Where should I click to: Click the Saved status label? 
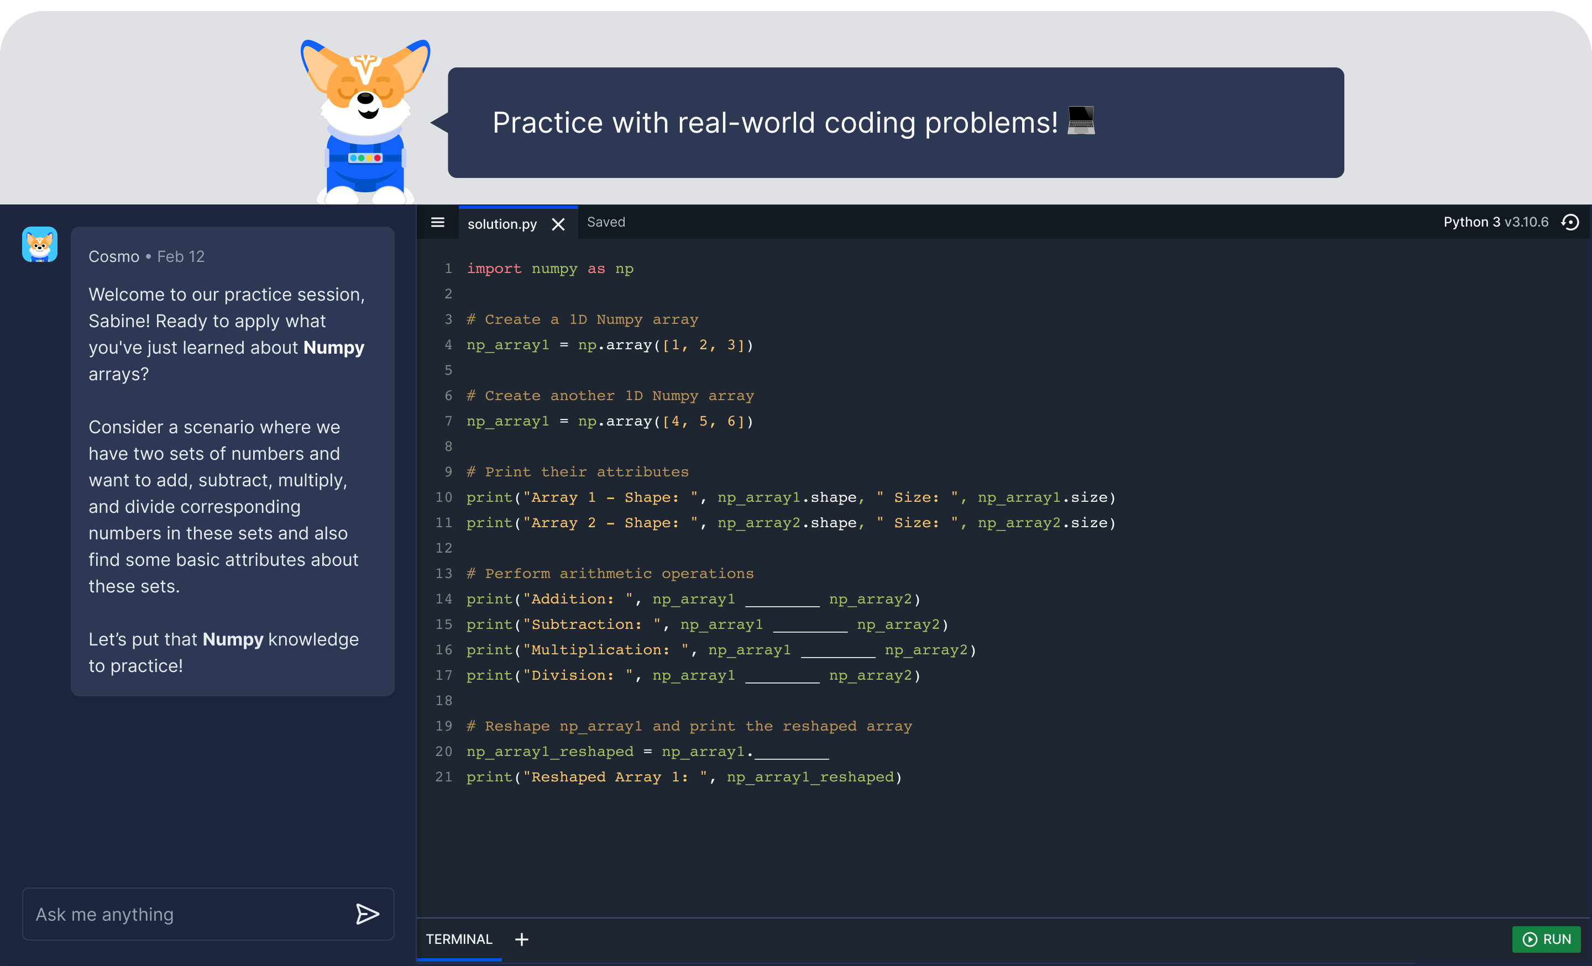[605, 222]
